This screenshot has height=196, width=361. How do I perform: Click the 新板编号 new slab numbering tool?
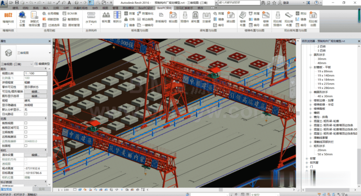tap(161, 17)
